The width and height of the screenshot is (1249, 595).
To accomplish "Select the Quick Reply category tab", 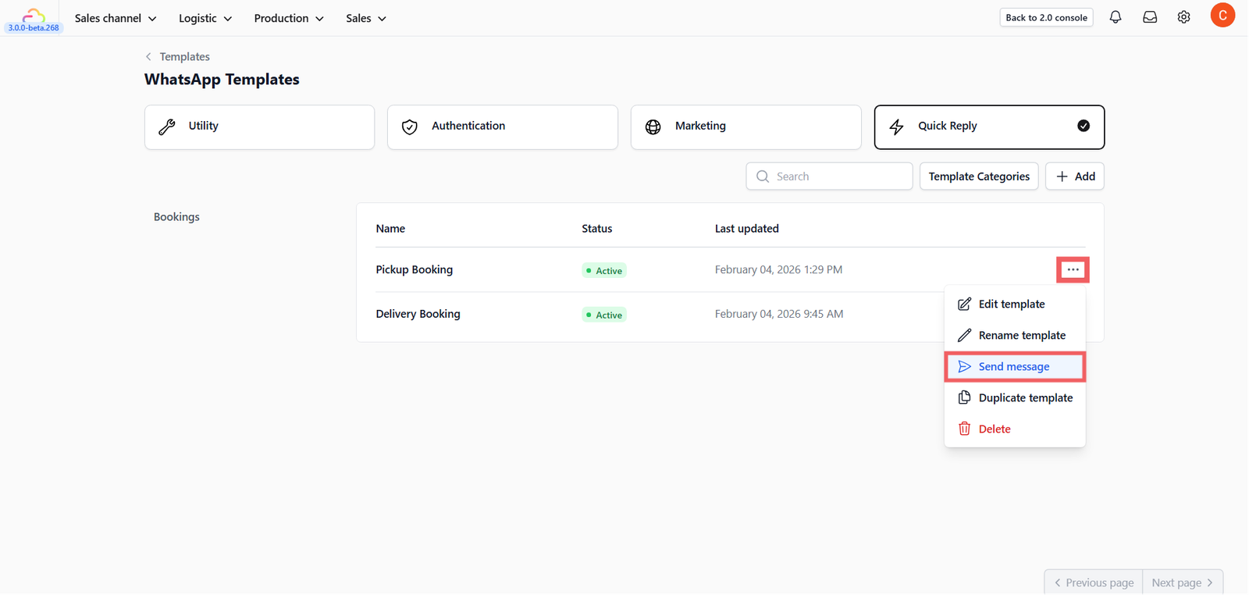I will (989, 127).
